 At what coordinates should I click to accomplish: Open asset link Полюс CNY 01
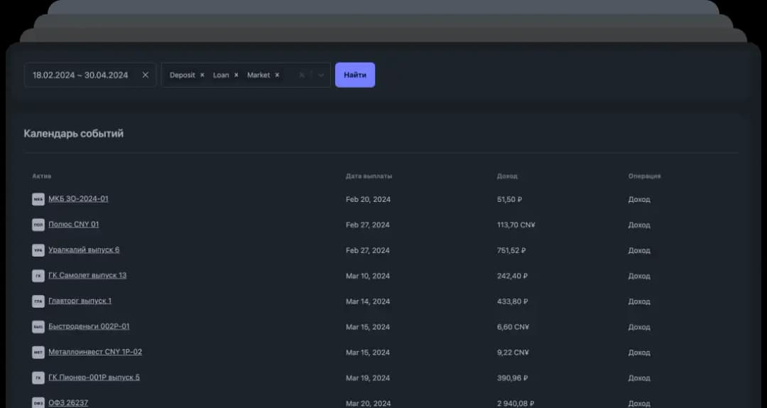click(73, 224)
